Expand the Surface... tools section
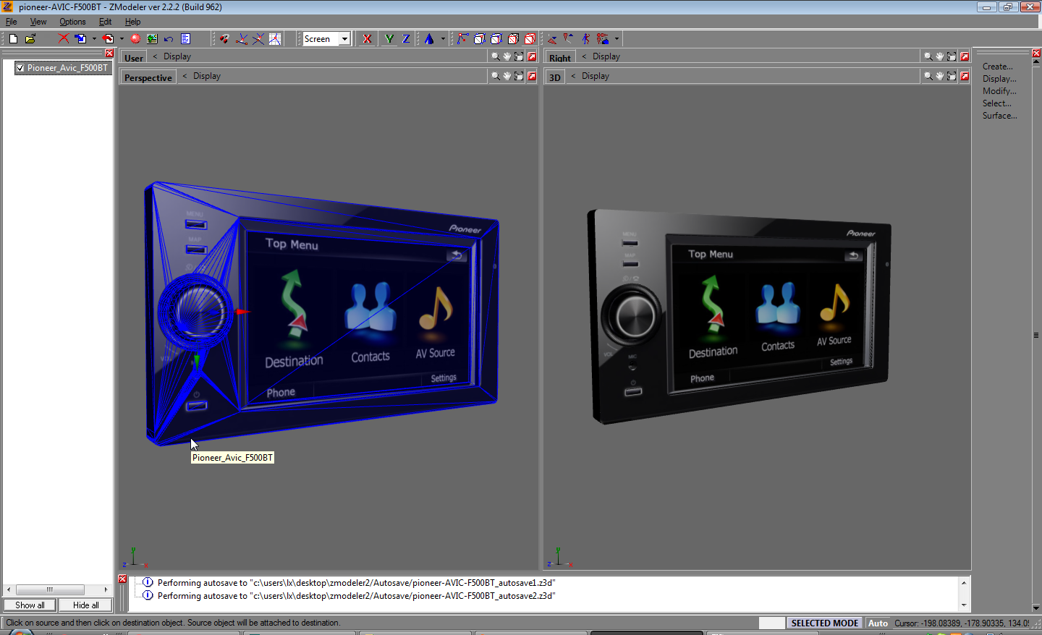Image resolution: width=1042 pixels, height=635 pixels. pyautogui.click(x=999, y=116)
